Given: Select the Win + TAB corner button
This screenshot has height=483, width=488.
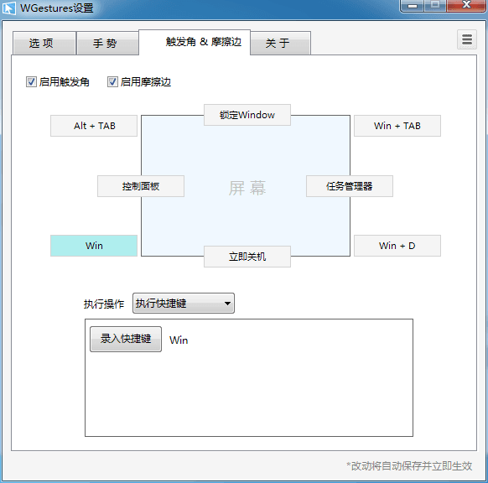Looking at the screenshot, I should 397,126.
